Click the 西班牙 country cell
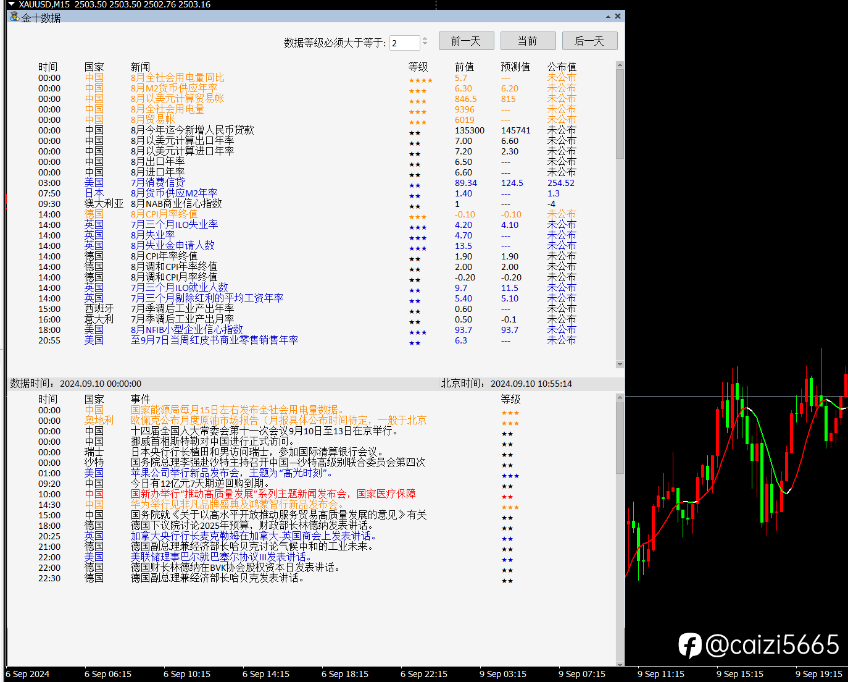This screenshot has width=848, height=682. tap(99, 309)
